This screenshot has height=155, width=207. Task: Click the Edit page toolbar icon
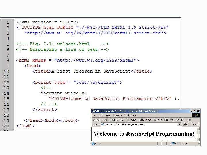tap(182, 120)
